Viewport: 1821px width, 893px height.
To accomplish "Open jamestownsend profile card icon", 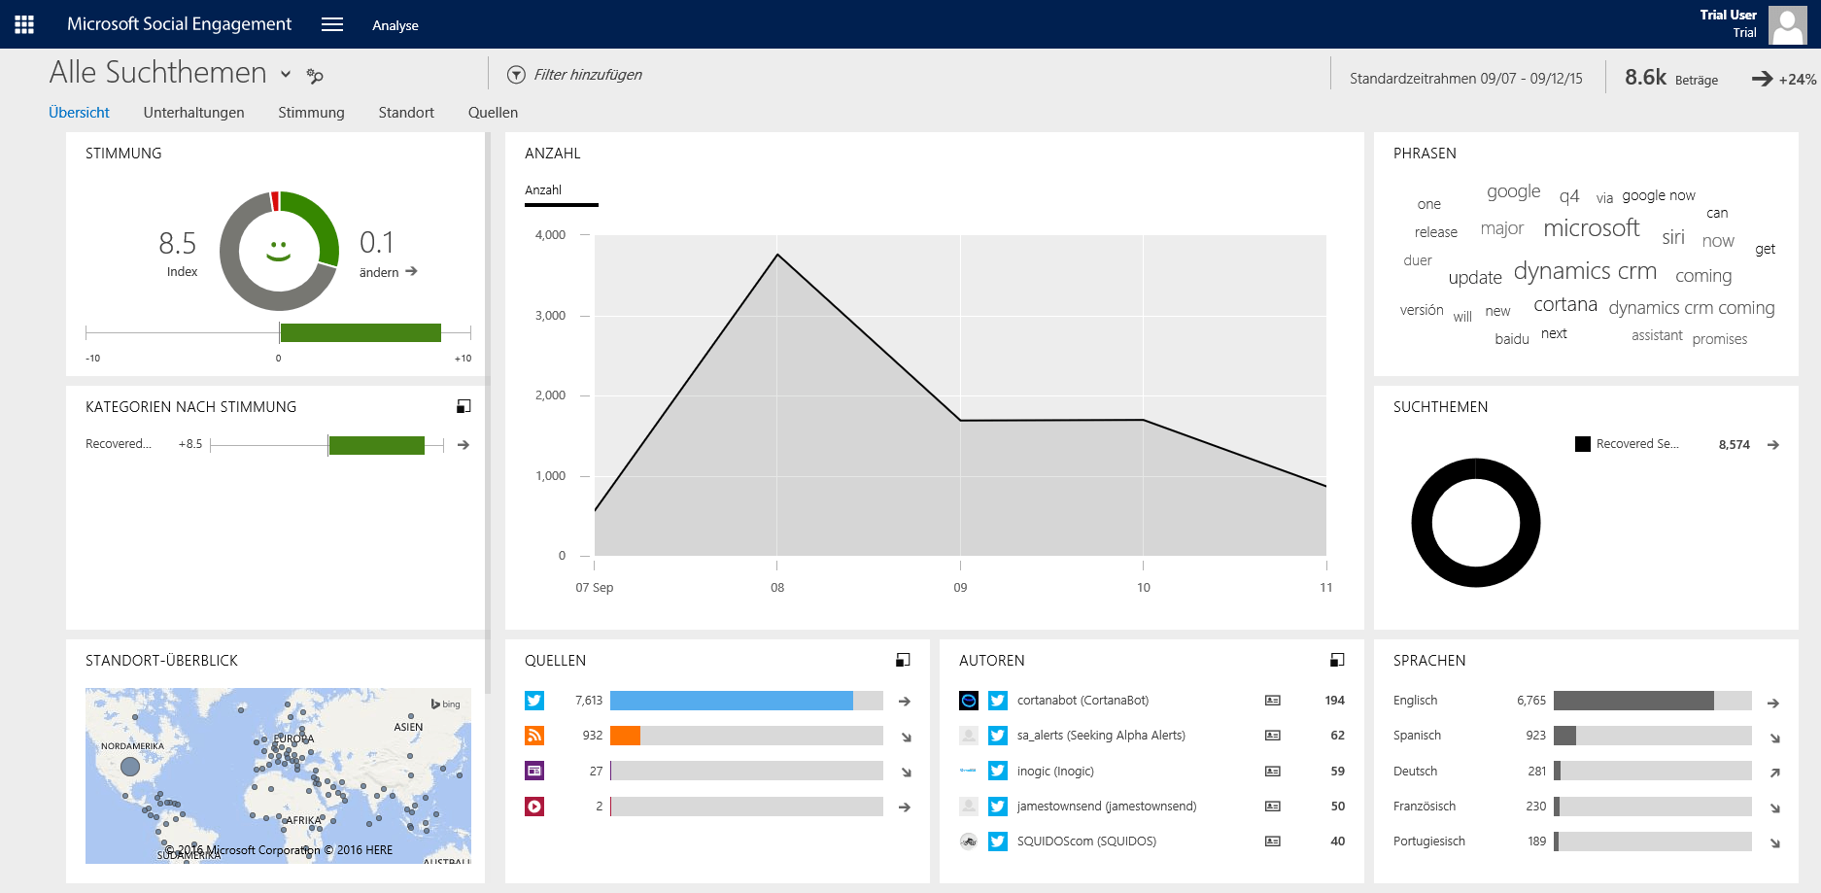I will (1273, 807).
